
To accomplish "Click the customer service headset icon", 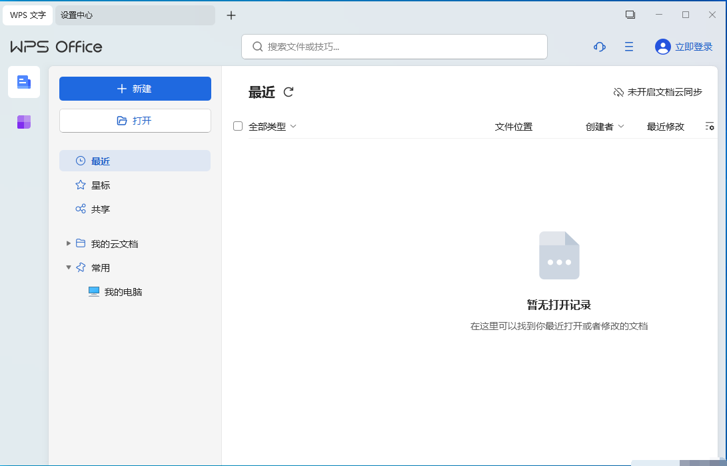I will click(x=599, y=47).
